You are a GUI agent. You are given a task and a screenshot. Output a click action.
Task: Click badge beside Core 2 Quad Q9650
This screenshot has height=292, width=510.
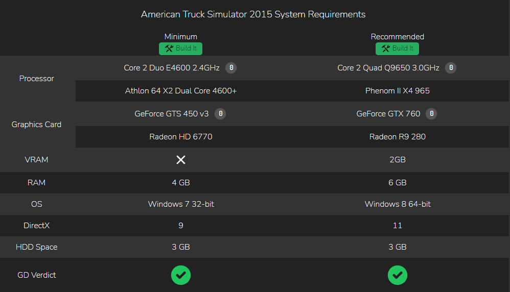tap(451, 67)
